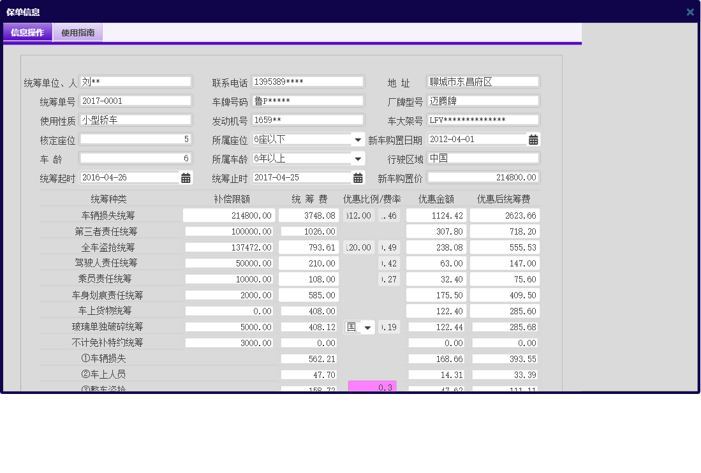Select the 车牌号码 plate number field
701x473 pixels.
click(x=308, y=100)
